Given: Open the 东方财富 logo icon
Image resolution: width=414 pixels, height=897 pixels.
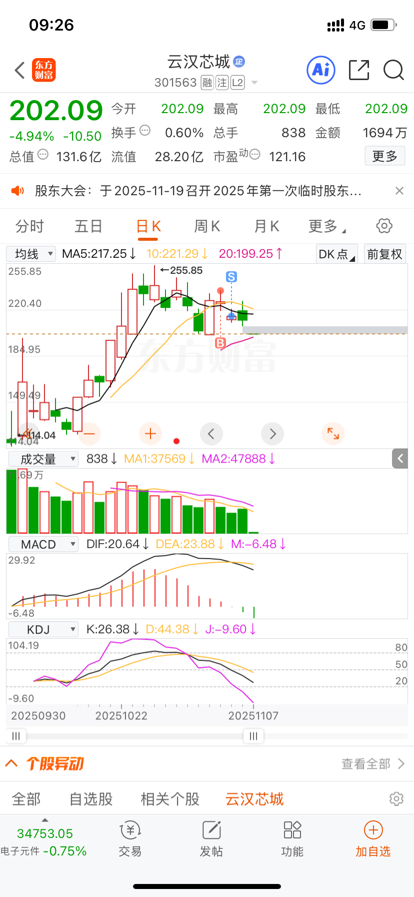Looking at the screenshot, I should coord(44,70).
